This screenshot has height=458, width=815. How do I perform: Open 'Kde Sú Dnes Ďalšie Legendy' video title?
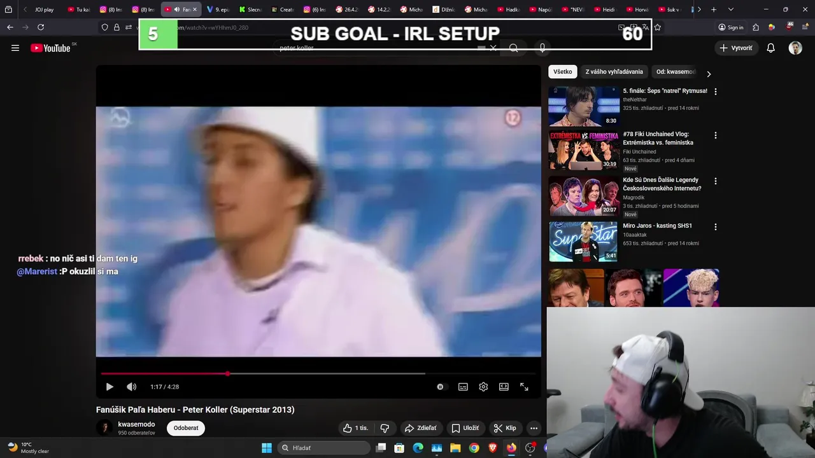pyautogui.click(x=662, y=184)
